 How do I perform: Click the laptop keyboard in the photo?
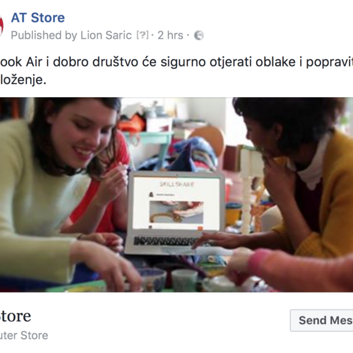pyautogui.click(x=168, y=241)
